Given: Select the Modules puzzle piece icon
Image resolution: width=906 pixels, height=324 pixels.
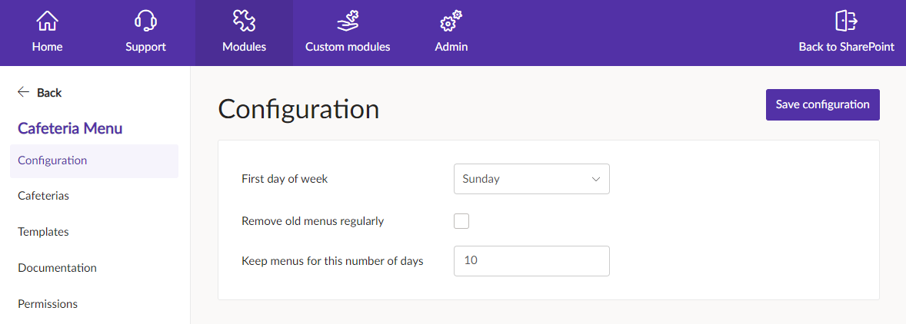Looking at the screenshot, I should [x=244, y=21].
